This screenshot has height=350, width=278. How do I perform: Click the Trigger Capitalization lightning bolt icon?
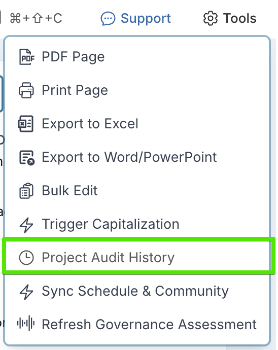pyautogui.click(x=26, y=224)
